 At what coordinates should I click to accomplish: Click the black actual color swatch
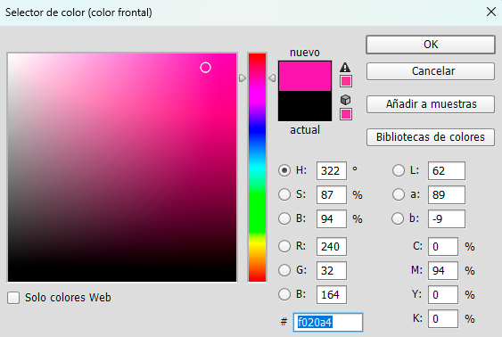click(x=305, y=106)
